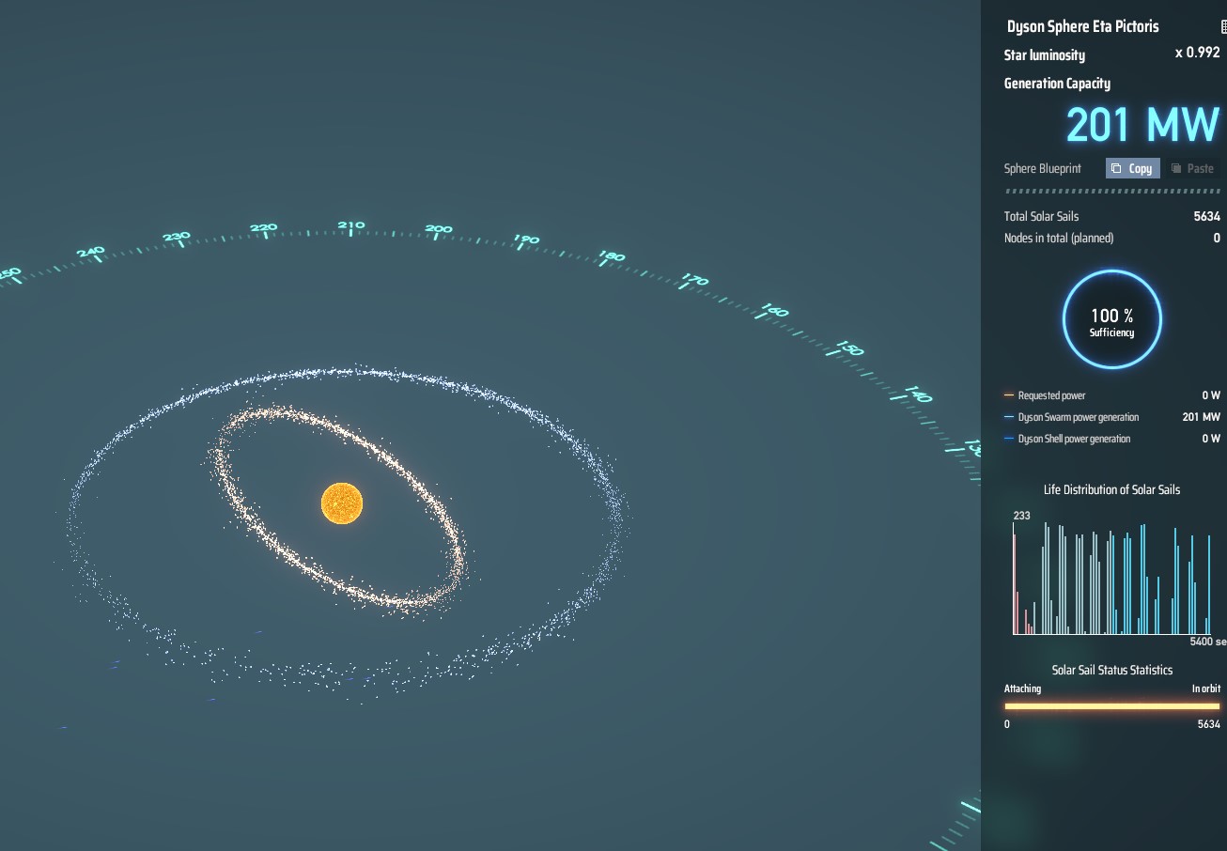Click 'Life Distribution of Solar Sails' heading
Viewport: 1227px width, 851px height.
tap(1111, 489)
